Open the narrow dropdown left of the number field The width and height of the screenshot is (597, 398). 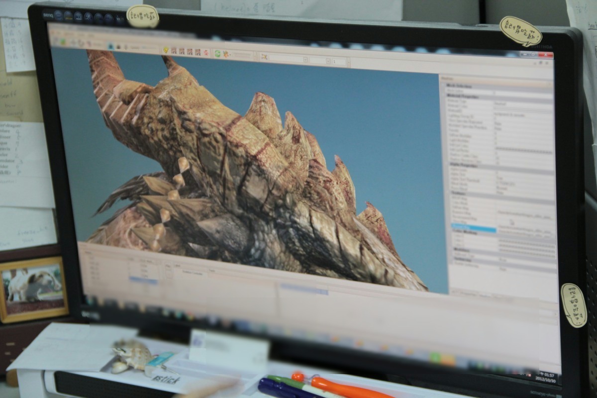click(x=319, y=61)
